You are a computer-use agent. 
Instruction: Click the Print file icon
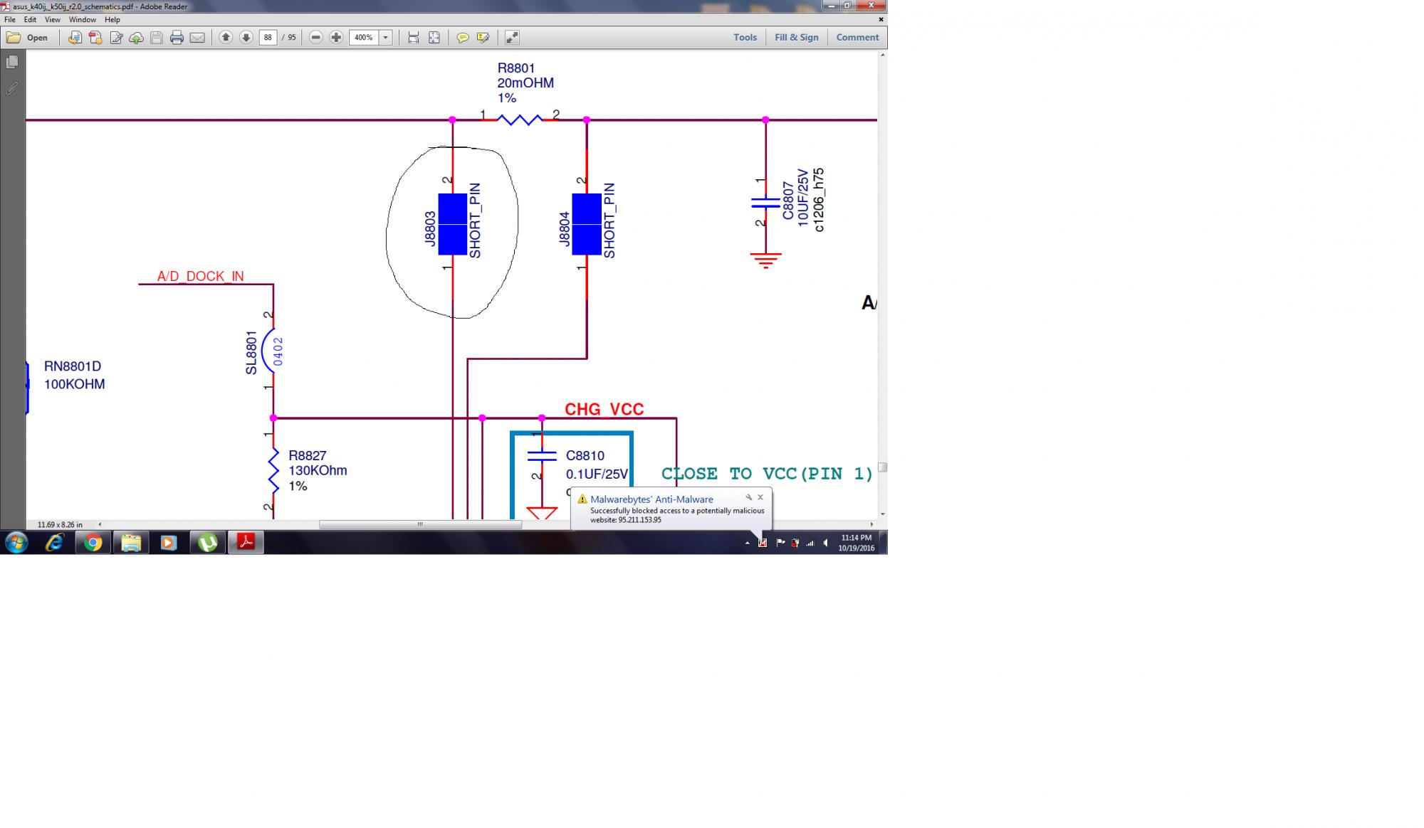coord(177,38)
